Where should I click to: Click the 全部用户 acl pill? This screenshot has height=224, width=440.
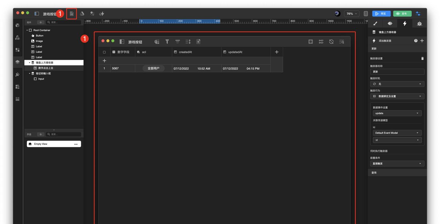click(153, 69)
